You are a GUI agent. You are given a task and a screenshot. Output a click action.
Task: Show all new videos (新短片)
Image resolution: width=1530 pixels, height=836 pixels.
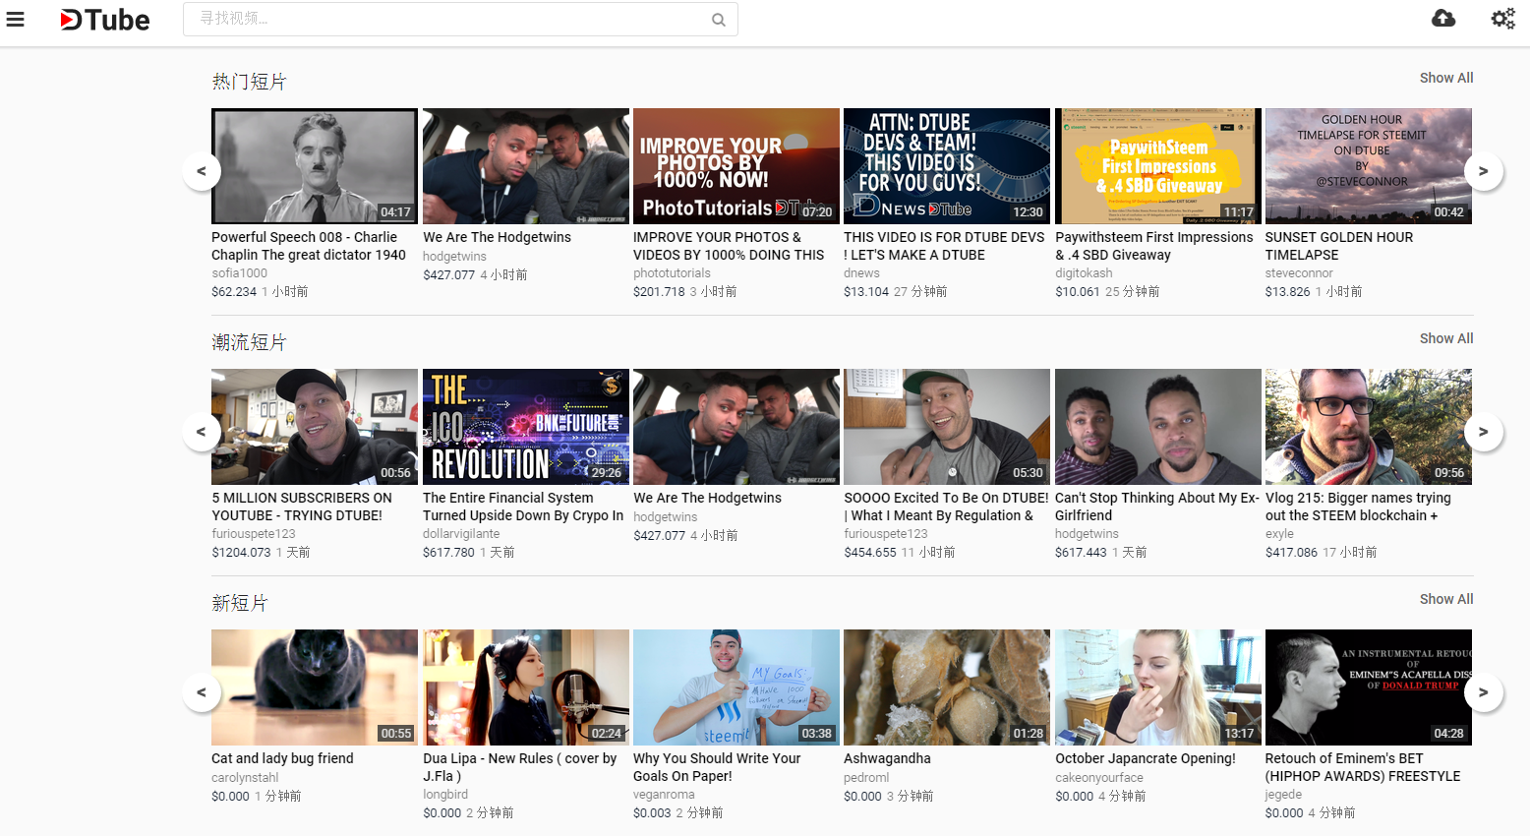click(x=1446, y=599)
